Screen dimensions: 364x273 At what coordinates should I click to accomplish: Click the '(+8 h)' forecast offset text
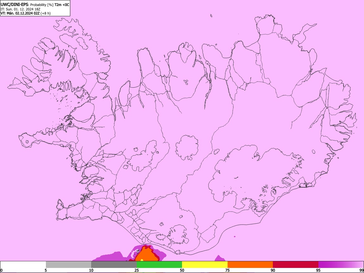coord(46,13)
